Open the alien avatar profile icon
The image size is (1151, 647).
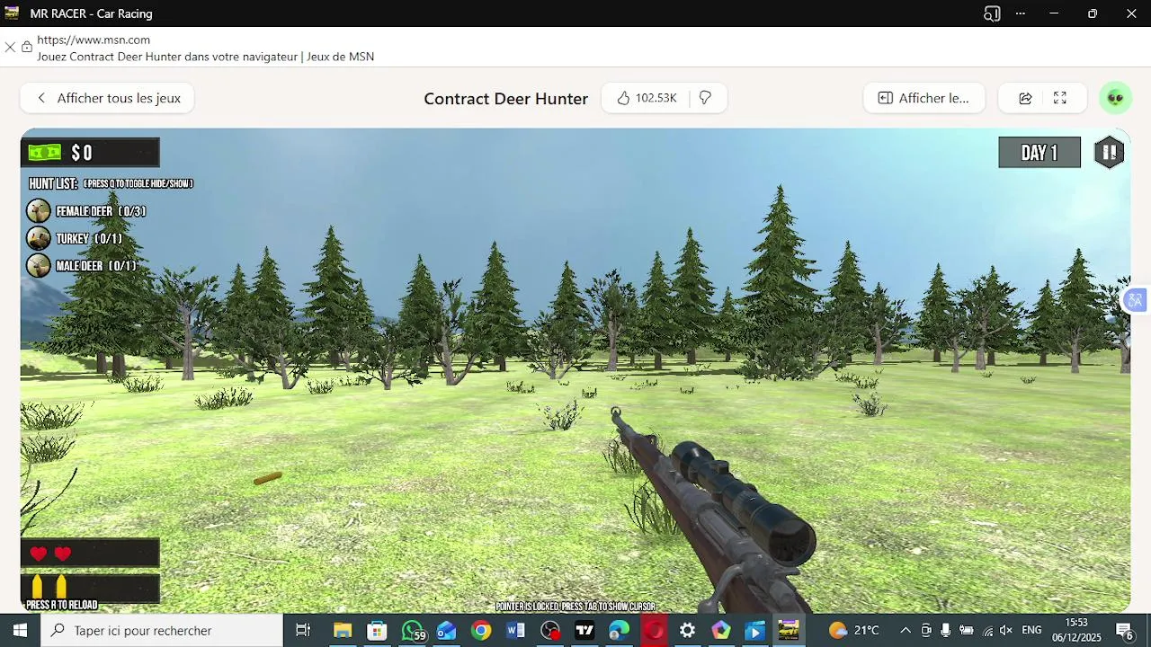pos(1115,98)
